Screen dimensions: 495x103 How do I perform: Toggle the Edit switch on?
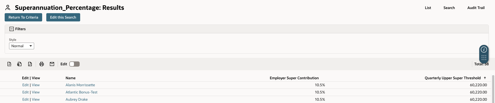74,64
